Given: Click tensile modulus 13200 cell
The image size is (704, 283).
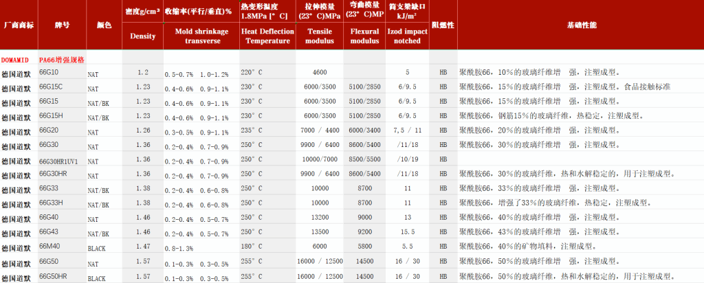Looking at the screenshot, I should [320, 218].
